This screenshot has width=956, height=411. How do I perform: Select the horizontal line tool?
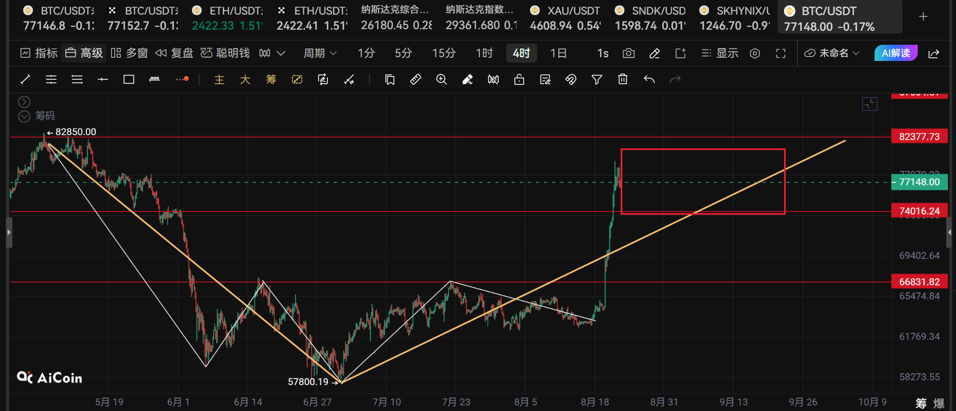pyautogui.click(x=103, y=79)
